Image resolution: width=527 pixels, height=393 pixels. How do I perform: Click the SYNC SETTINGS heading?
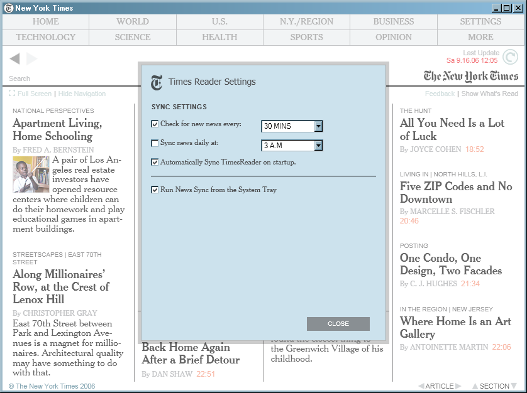179,107
